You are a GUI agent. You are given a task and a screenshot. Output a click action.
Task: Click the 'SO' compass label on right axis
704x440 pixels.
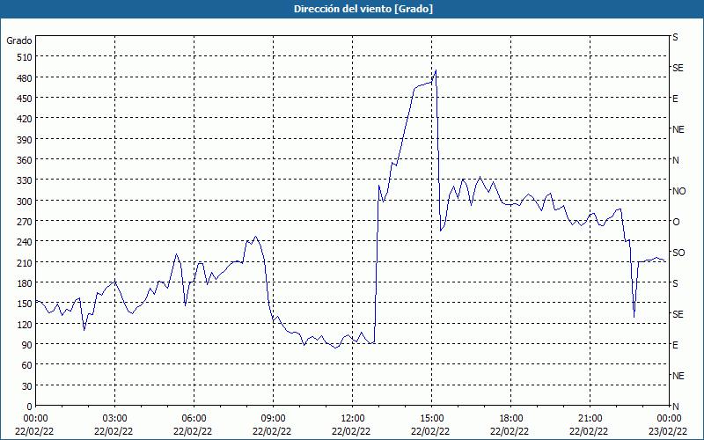[678, 253]
